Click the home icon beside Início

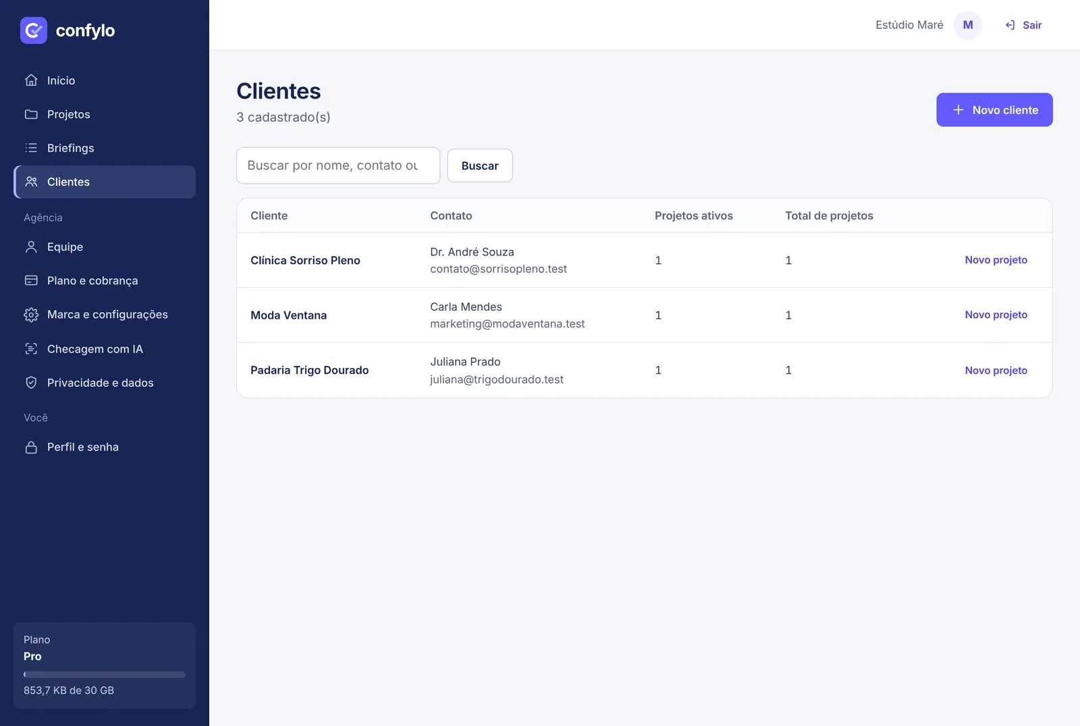click(31, 80)
